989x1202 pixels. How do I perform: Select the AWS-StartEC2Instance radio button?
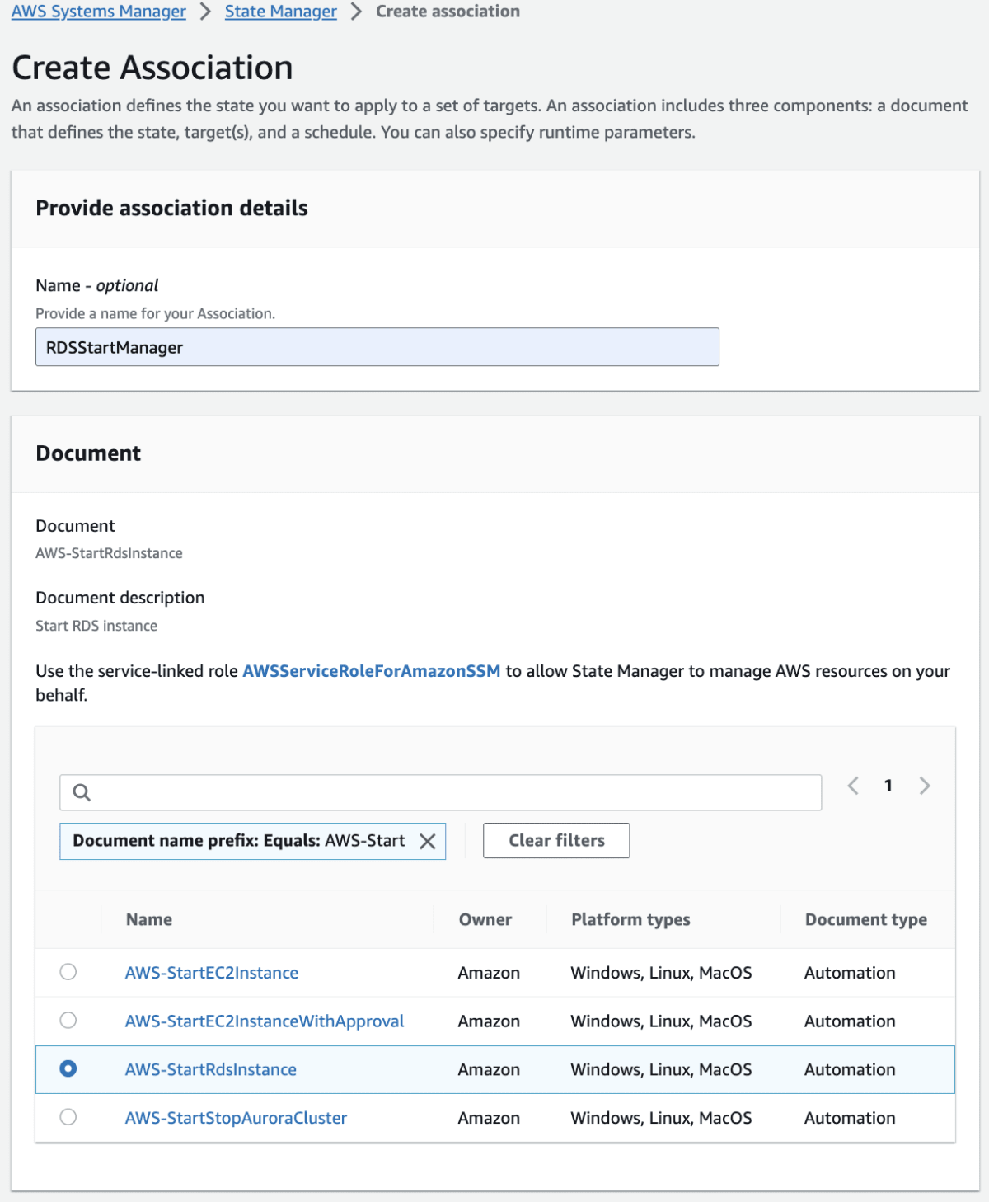(x=68, y=972)
